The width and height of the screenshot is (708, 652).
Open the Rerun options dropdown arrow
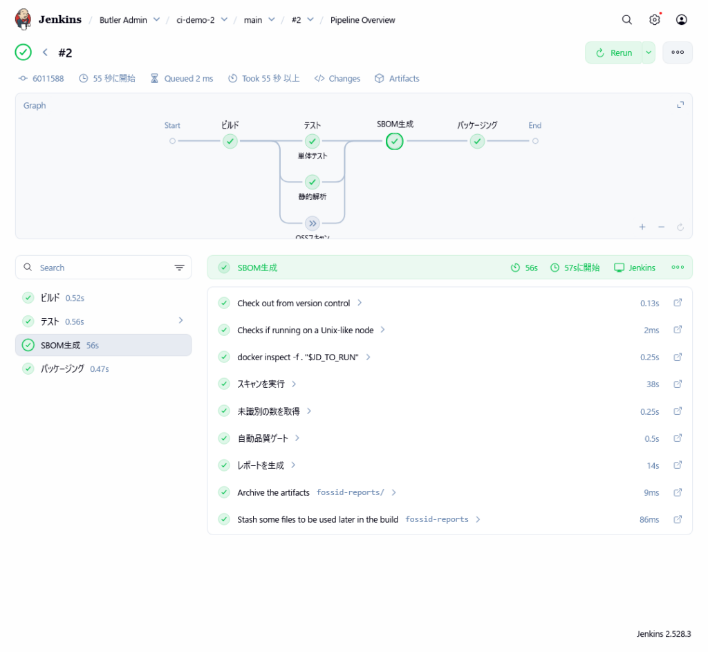click(x=649, y=53)
